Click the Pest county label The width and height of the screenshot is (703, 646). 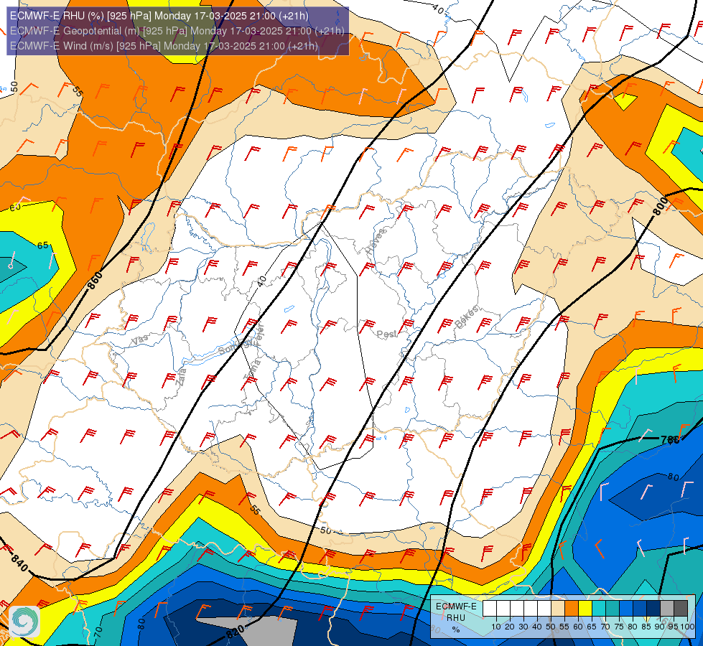[x=386, y=334]
